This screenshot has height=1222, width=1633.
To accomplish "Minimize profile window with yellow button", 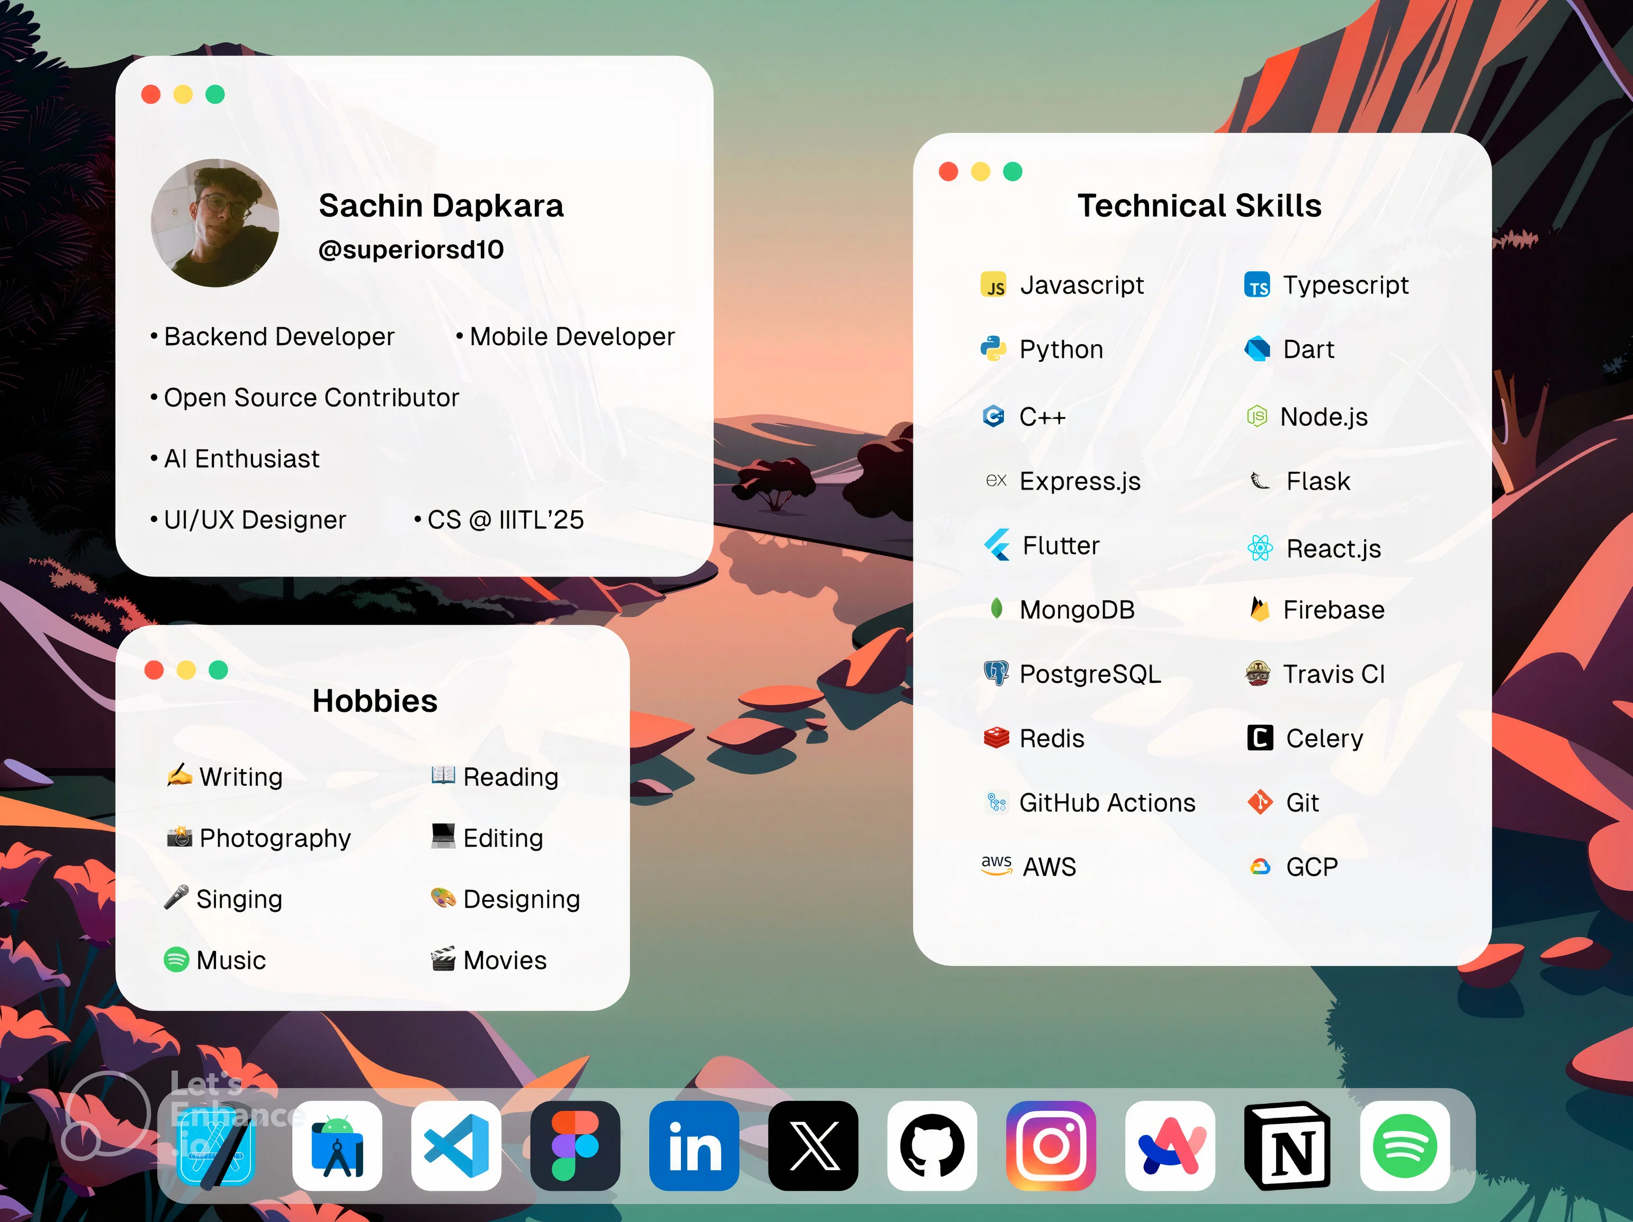I will (x=183, y=95).
